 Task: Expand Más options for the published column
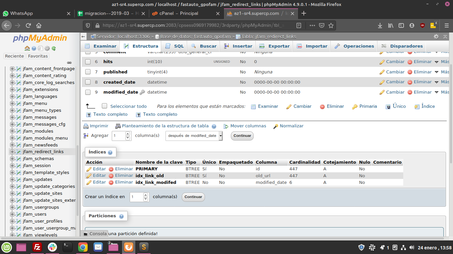[441, 72]
